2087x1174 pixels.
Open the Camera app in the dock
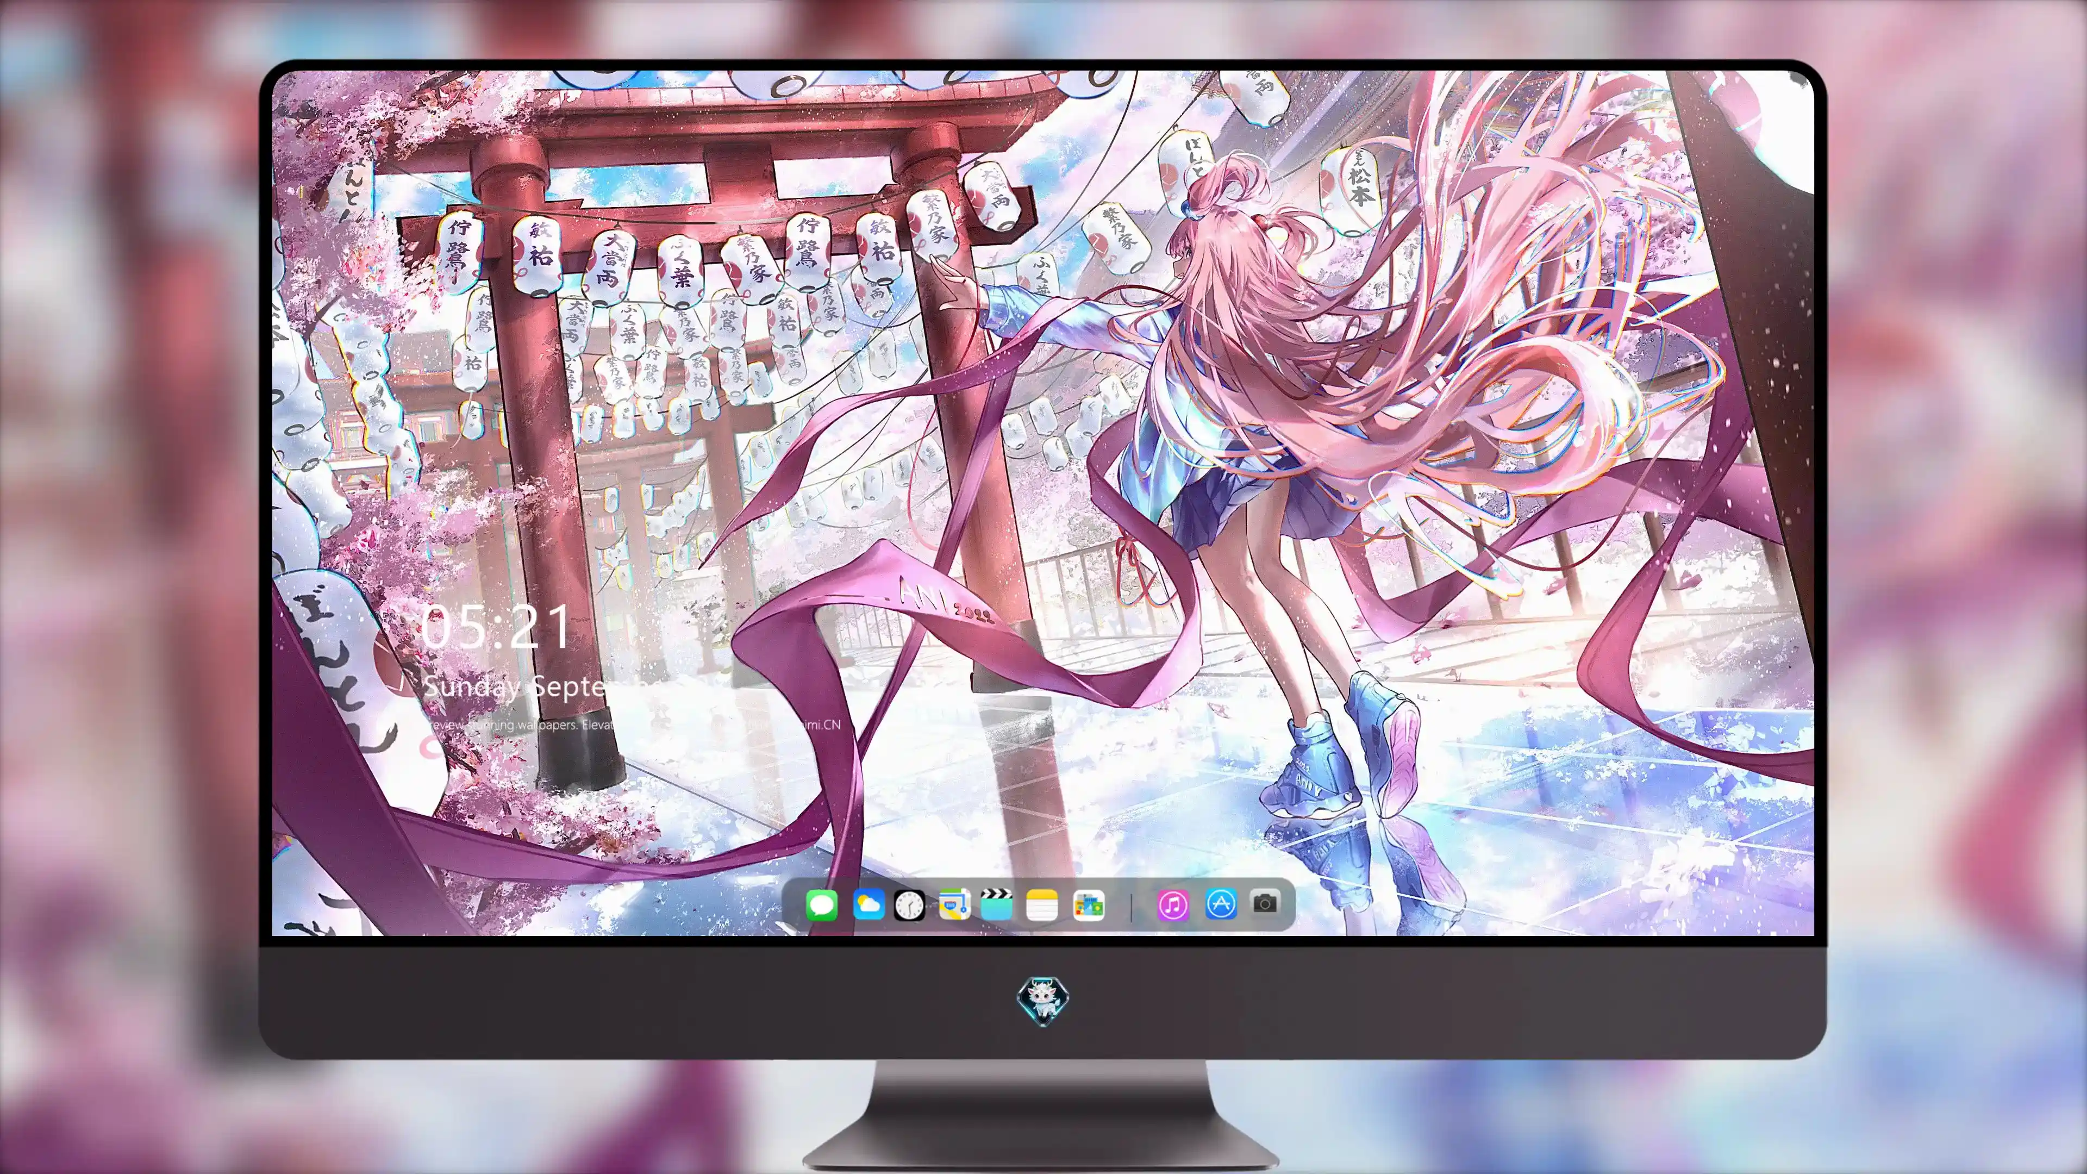click(1265, 903)
